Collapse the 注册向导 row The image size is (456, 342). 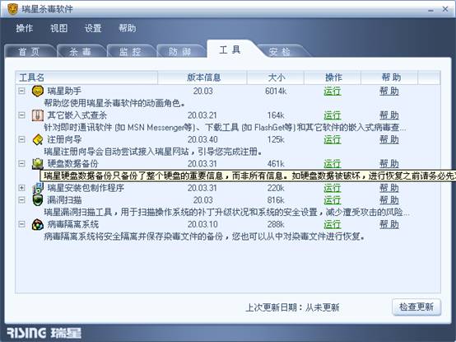21,139
